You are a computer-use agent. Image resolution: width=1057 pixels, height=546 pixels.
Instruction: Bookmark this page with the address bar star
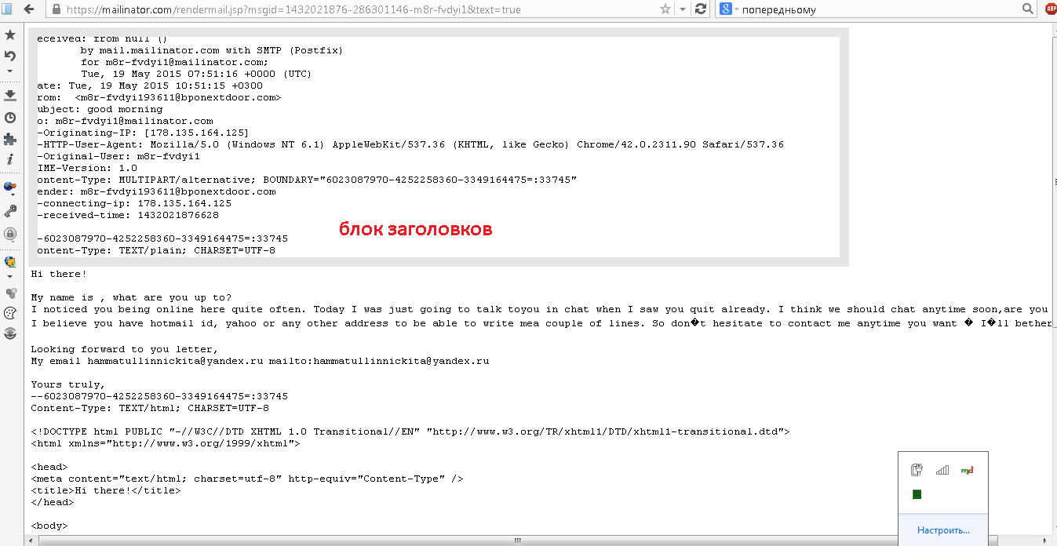[665, 9]
